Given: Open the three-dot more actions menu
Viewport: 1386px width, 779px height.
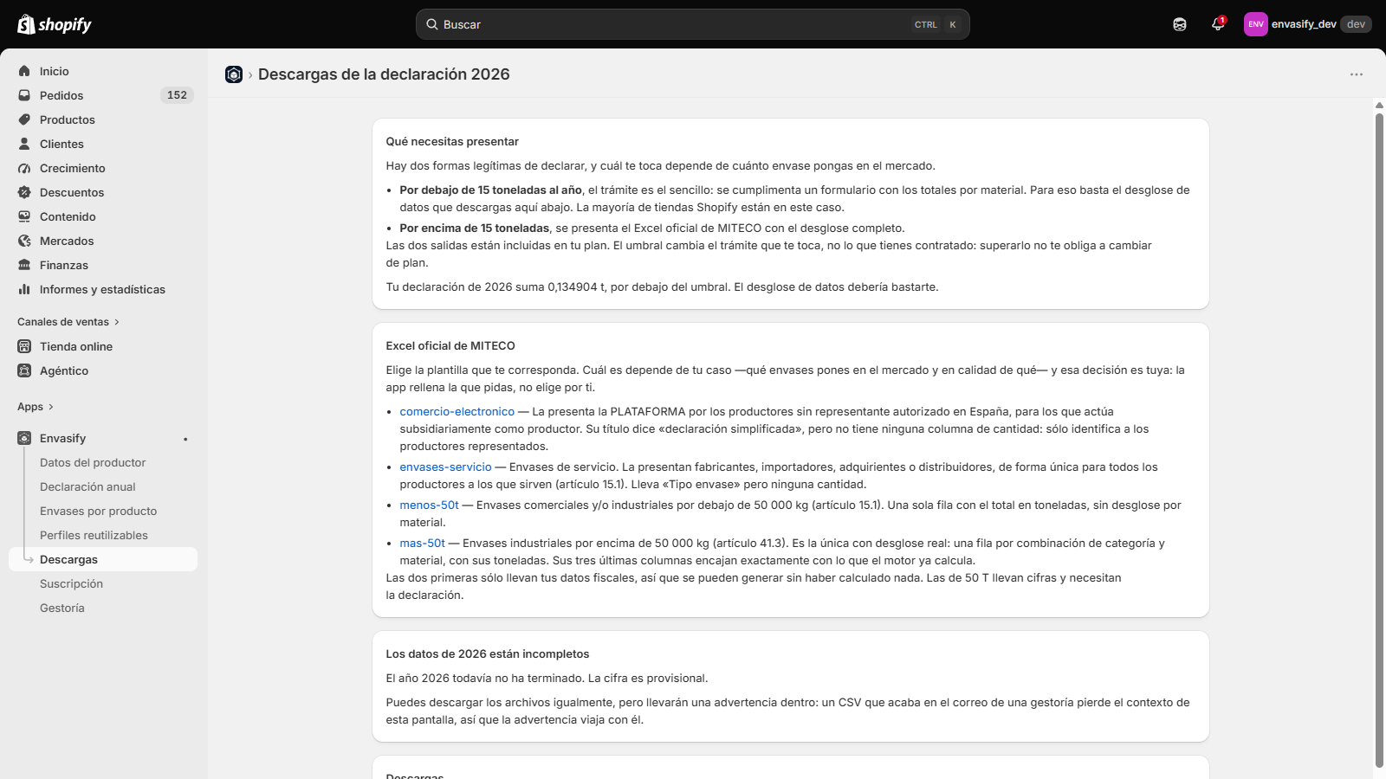Looking at the screenshot, I should coord(1357,74).
